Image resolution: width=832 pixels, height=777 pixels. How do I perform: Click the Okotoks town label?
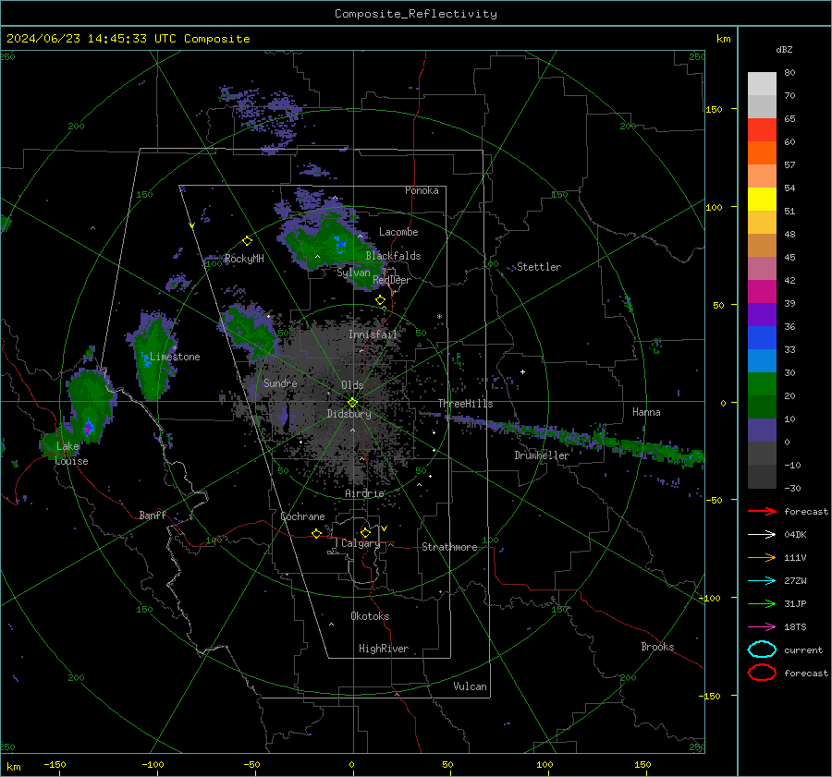[370, 616]
